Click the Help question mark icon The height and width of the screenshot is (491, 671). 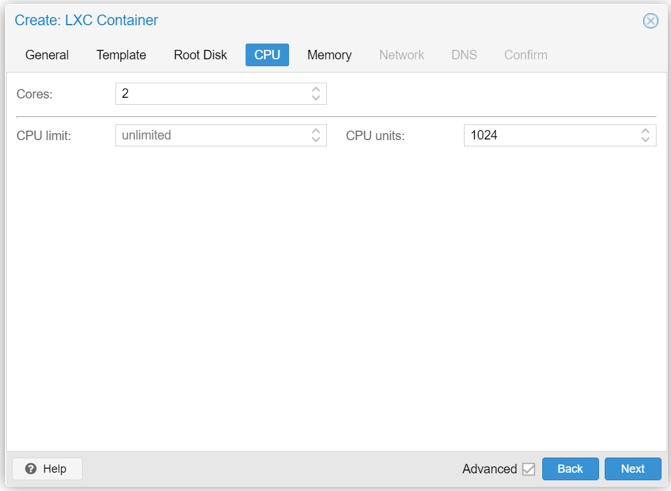coord(30,469)
